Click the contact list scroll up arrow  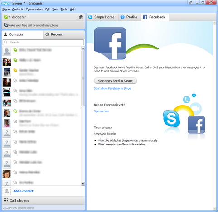tap(83, 48)
